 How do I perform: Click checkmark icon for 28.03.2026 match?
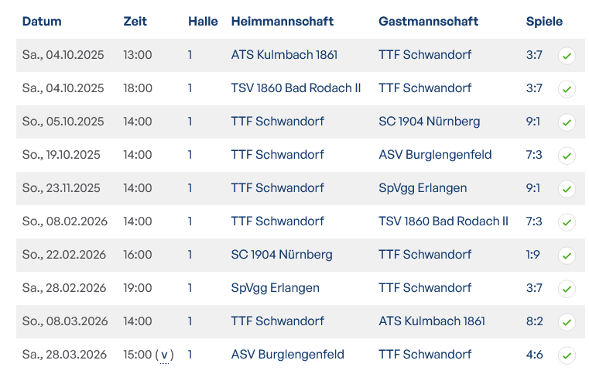[567, 355]
